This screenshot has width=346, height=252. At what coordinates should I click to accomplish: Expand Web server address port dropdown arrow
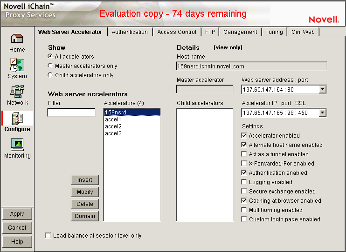click(x=322, y=90)
